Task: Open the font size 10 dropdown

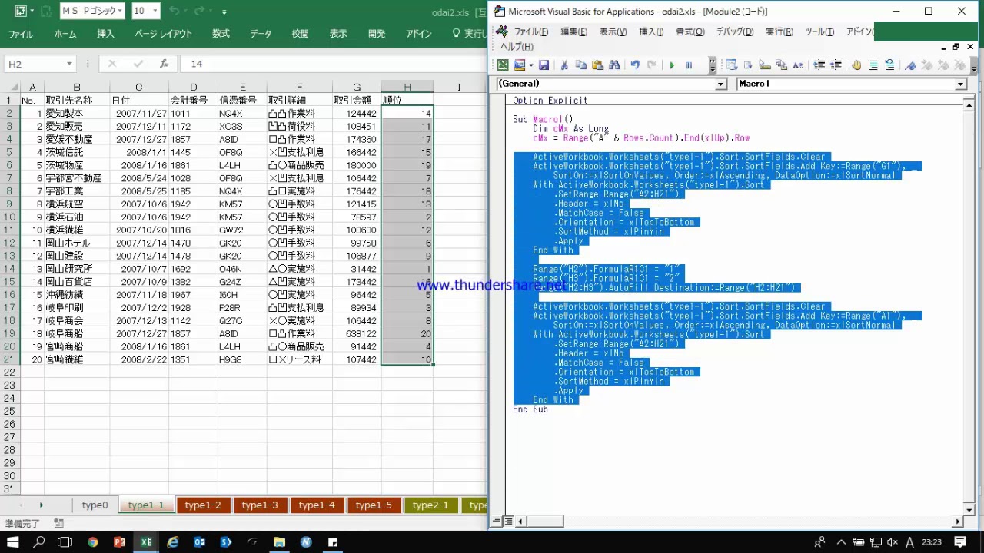Action: pos(155,11)
